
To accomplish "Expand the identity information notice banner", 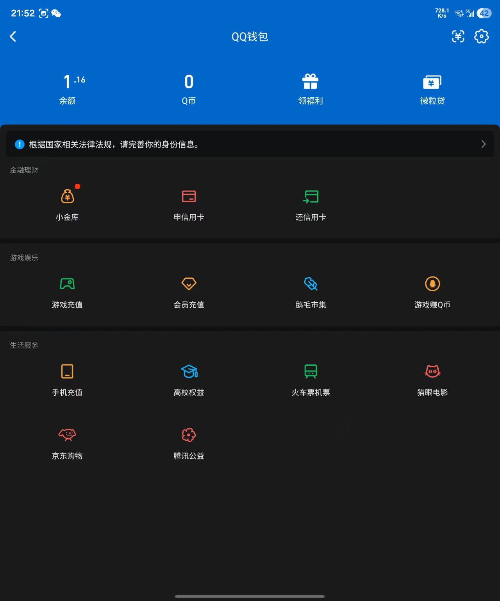I will click(250, 144).
